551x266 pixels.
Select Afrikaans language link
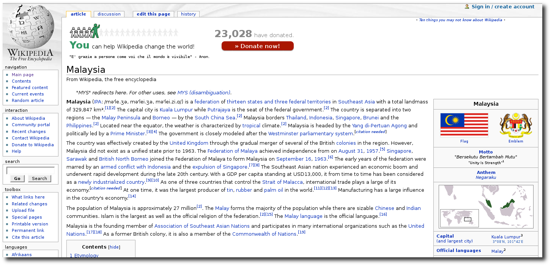click(x=22, y=255)
